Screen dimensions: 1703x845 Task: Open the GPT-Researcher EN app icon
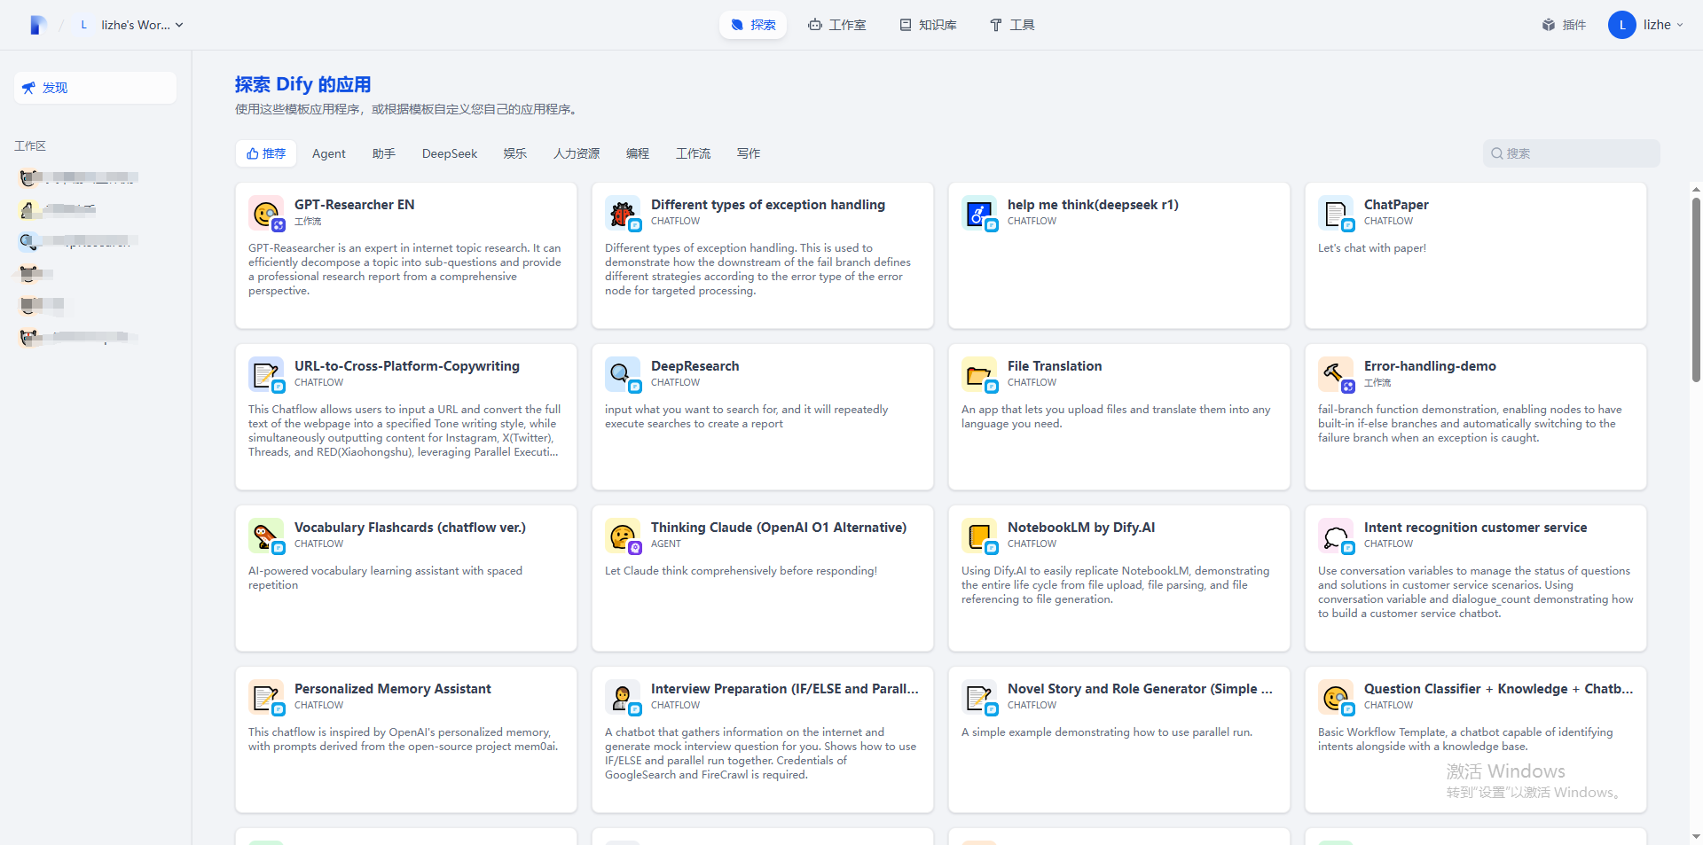pyautogui.click(x=266, y=213)
